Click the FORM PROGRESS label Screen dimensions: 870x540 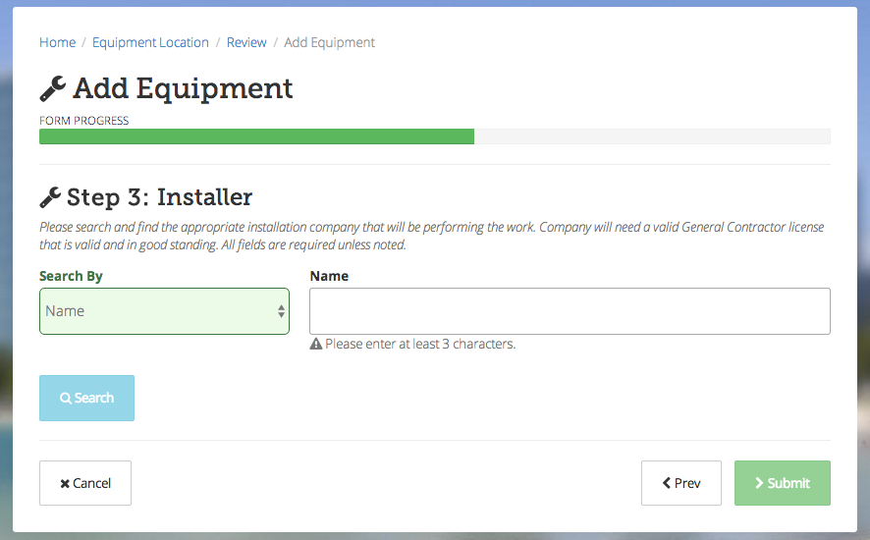83,121
